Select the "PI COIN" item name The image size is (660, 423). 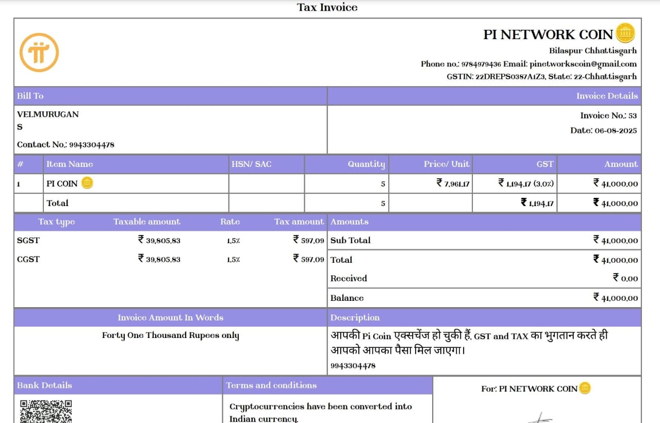tap(62, 183)
